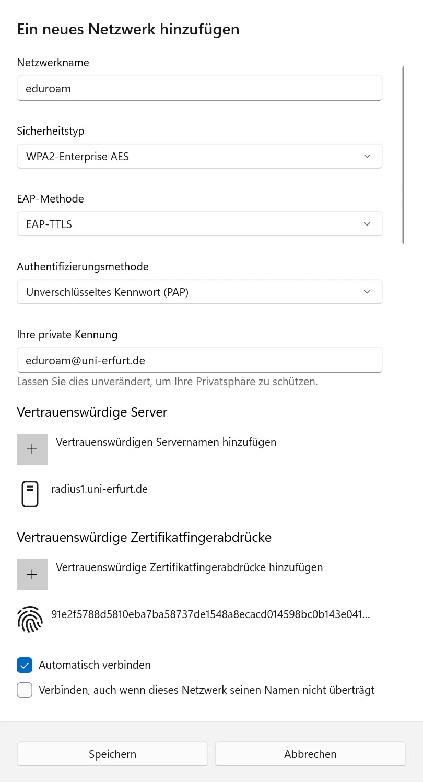423x783 pixels.
Task: Focus the private Kennung text field
Action: 199,360
